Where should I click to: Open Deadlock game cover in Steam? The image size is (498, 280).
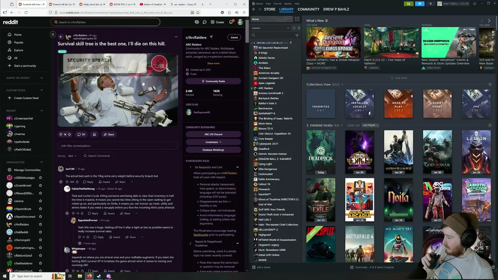(321, 152)
